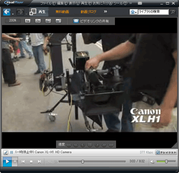This screenshot has width=179, height=173.
Task: Set video size to 1x
Action: click(x=28, y=21)
